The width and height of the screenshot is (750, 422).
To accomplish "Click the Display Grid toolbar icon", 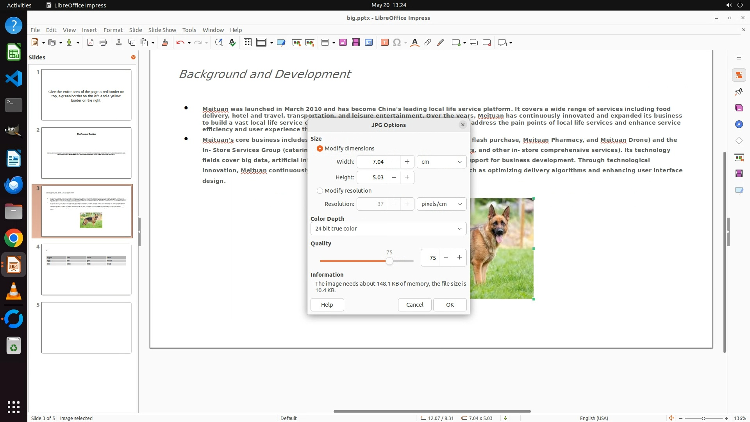I will pyautogui.click(x=247, y=43).
